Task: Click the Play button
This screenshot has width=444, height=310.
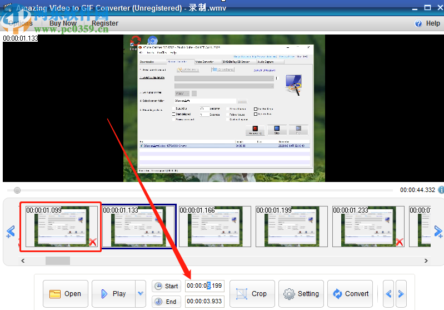Action: click(x=113, y=294)
